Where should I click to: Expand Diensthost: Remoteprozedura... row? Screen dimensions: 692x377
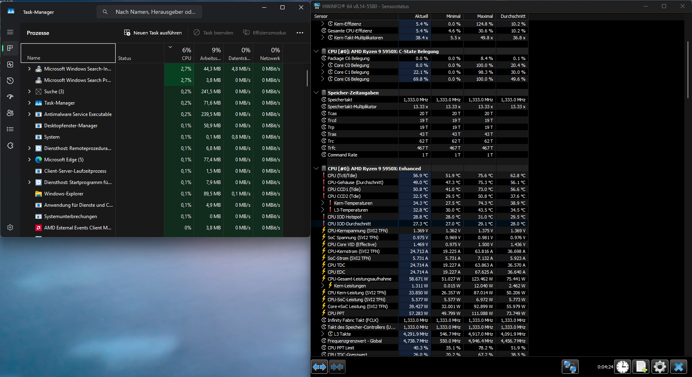point(29,148)
